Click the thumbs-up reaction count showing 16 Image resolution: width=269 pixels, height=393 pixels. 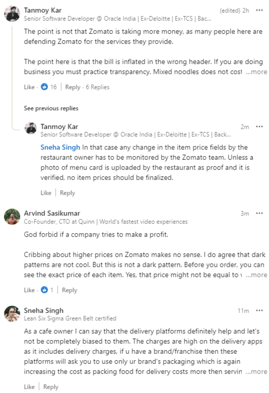(48, 87)
